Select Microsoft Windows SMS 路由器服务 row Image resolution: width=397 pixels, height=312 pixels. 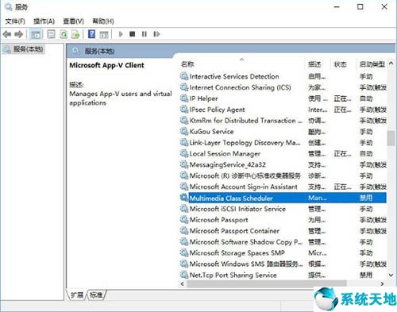pyautogui.click(x=283, y=264)
